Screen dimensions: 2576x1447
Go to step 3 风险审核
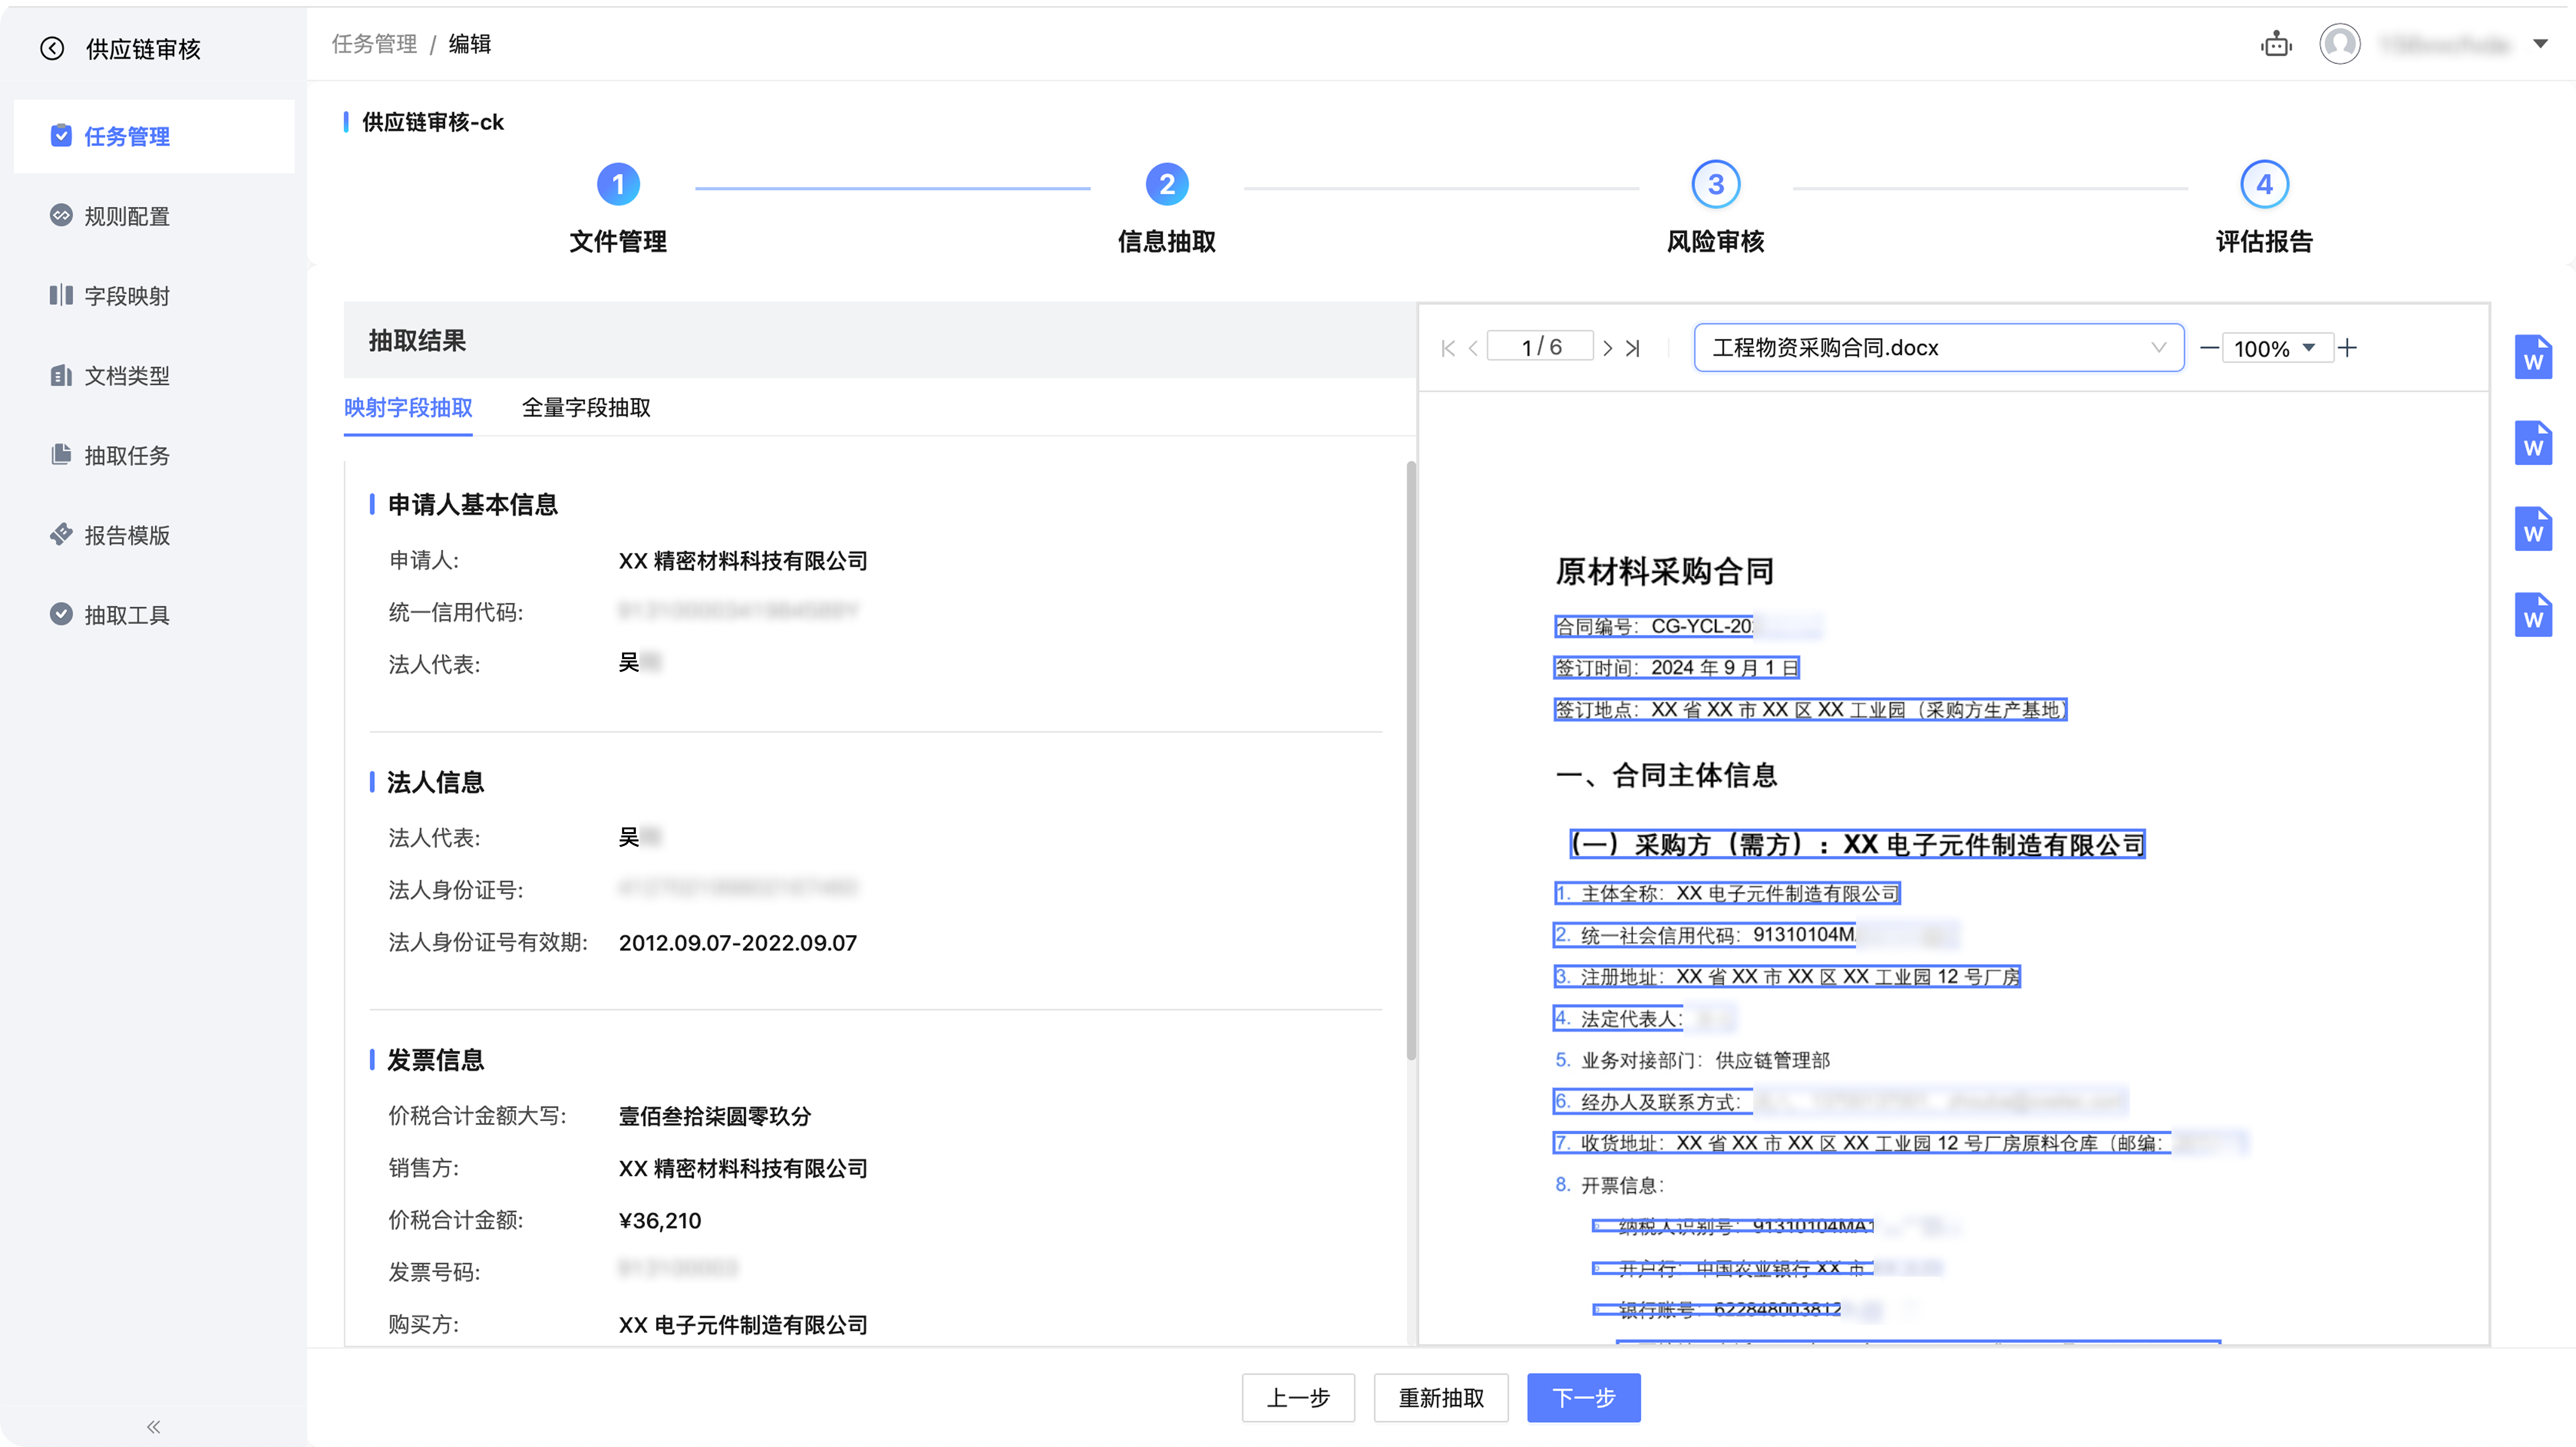pyautogui.click(x=1716, y=208)
